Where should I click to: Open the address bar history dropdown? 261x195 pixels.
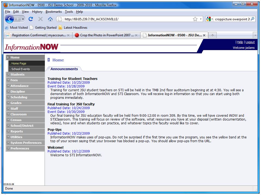[x=201, y=19]
